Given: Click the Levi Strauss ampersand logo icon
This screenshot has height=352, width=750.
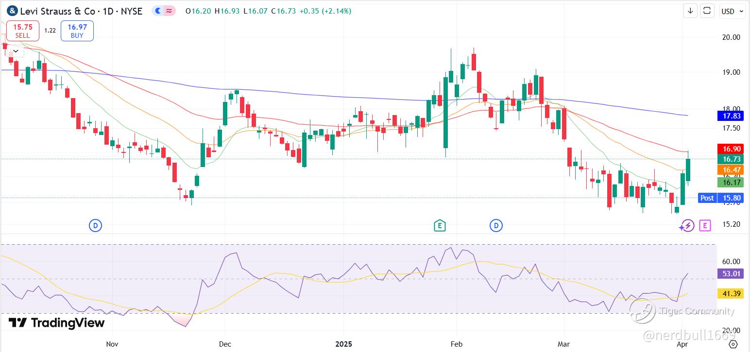Looking at the screenshot, I should 13,11.
